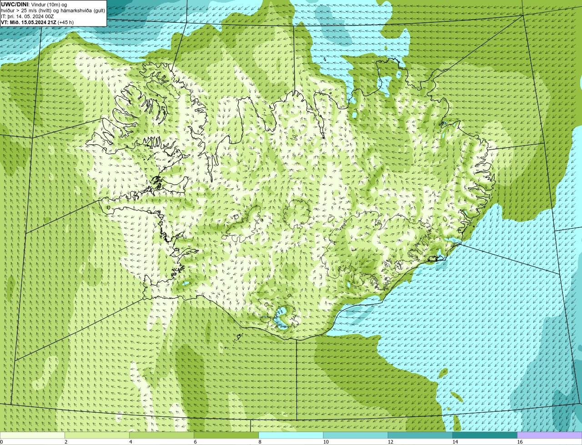The image size is (582, 445).
Task: Click the 14–16 m/s dark teal legend swatch
Action: 485,435
